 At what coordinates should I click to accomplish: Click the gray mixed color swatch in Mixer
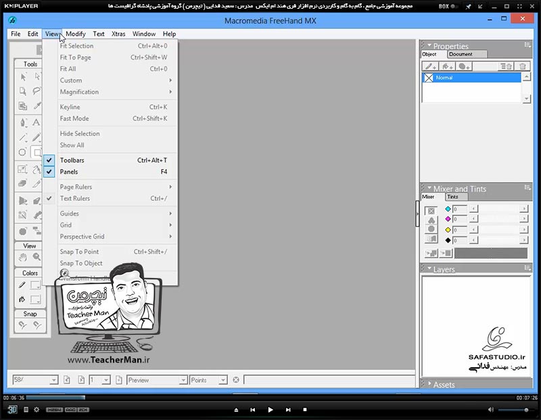point(491,254)
